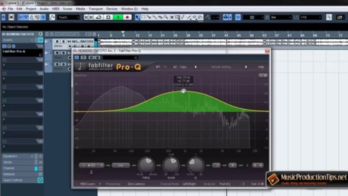Select the Mute X tool

point(172,17)
